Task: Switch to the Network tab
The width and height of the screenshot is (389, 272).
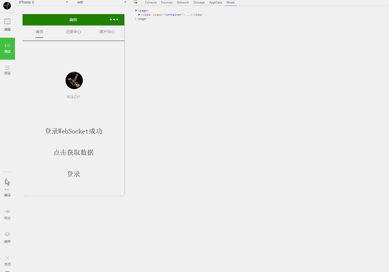Action: click(183, 2)
